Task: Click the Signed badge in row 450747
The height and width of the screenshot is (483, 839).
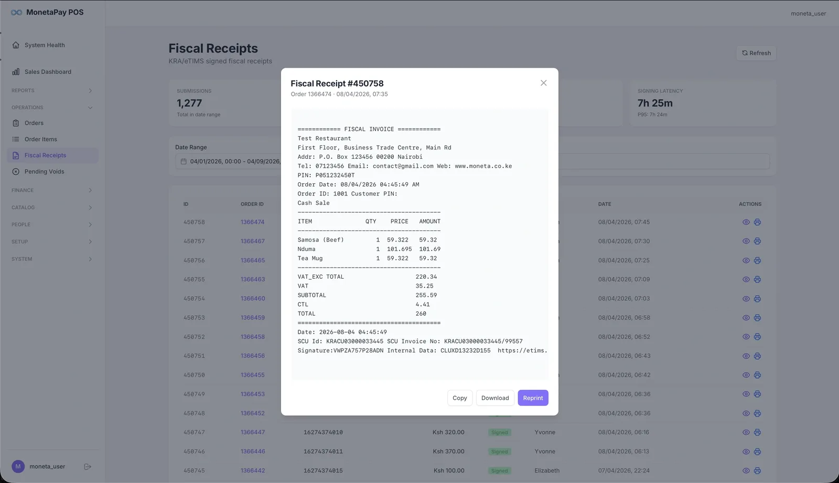Action: tap(499, 432)
